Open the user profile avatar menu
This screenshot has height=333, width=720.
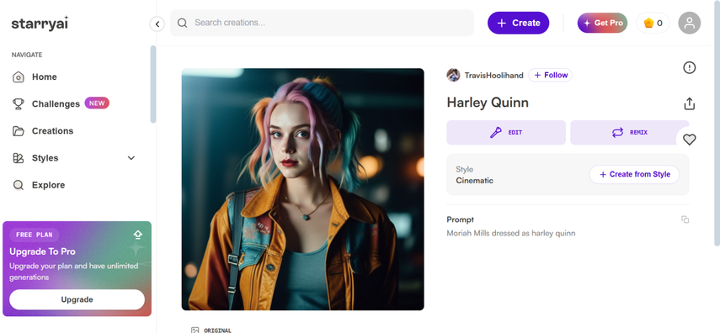(689, 23)
